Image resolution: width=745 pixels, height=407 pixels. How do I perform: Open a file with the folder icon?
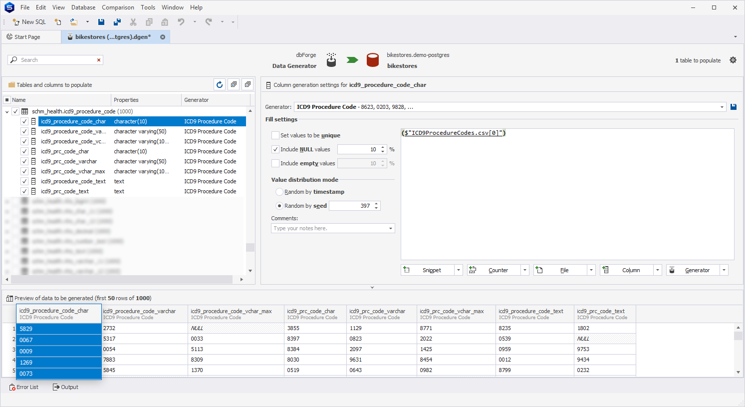click(x=74, y=22)
